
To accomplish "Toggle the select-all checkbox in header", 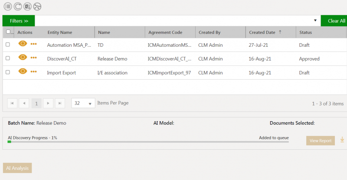I will [x=8, y=32].
